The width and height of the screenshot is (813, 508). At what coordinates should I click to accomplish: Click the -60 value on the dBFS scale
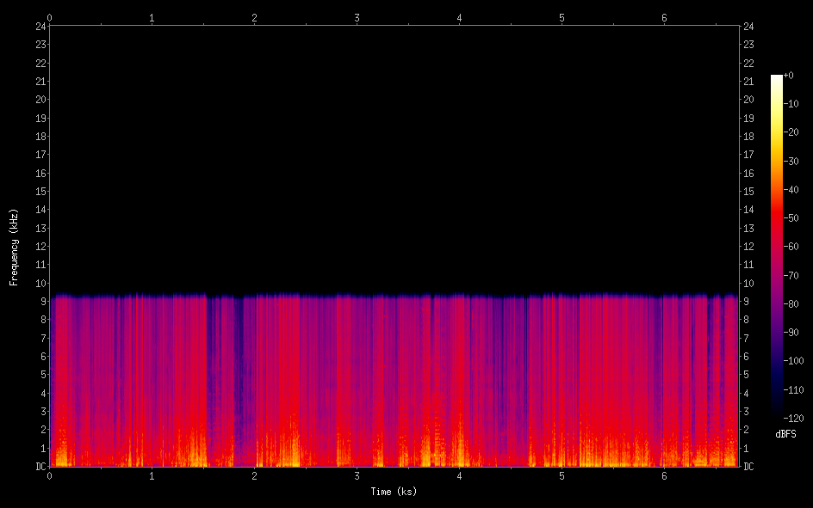click(x=794, y=248)
